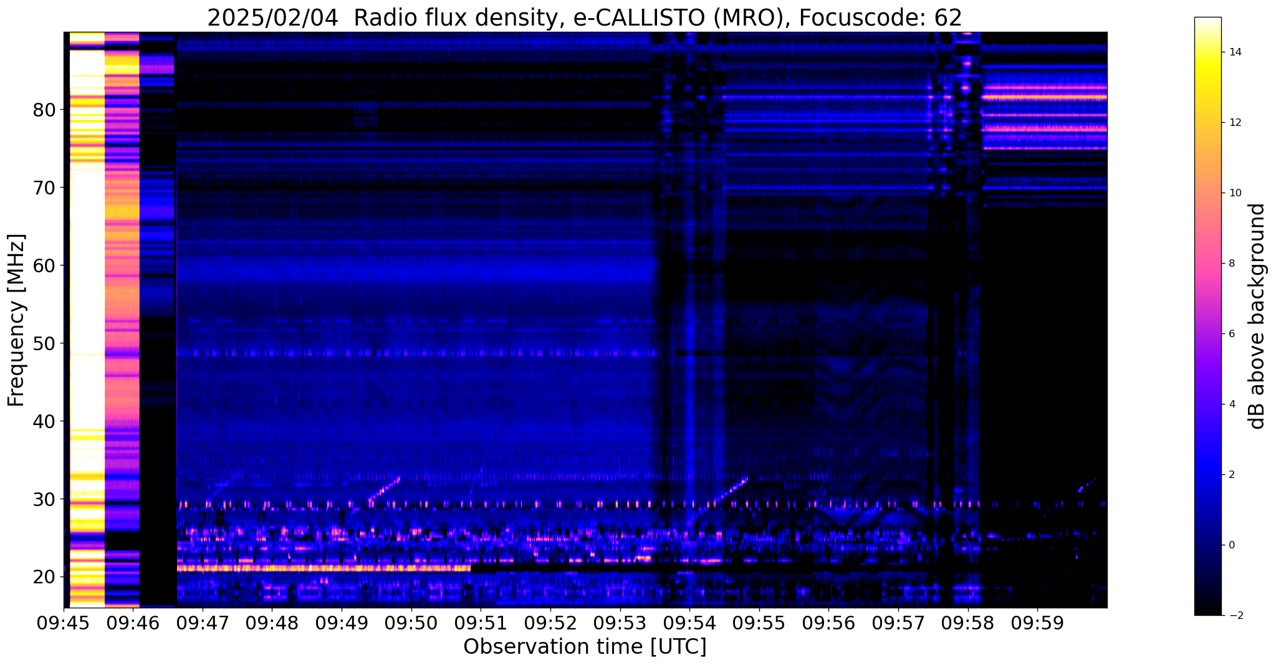Click the colorbar tick label 4
Screen dimensions: 1276x665
click(1232, 404)
